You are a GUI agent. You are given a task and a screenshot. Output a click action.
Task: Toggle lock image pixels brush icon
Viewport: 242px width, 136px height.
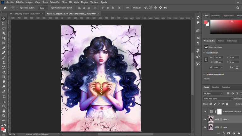(215, 104)
